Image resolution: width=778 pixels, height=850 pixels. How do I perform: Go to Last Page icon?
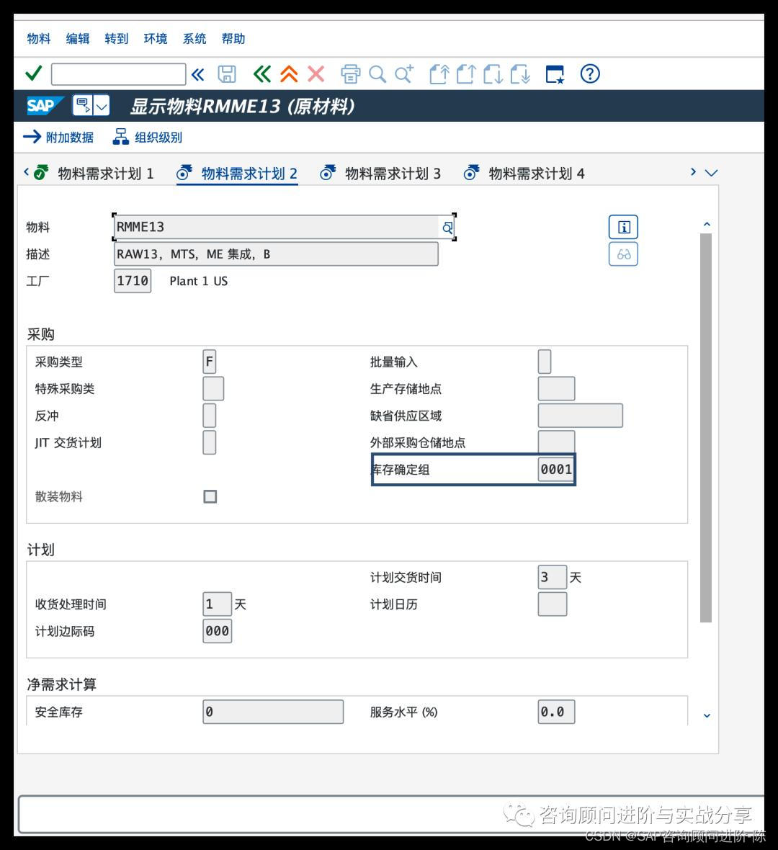[521, 73]
